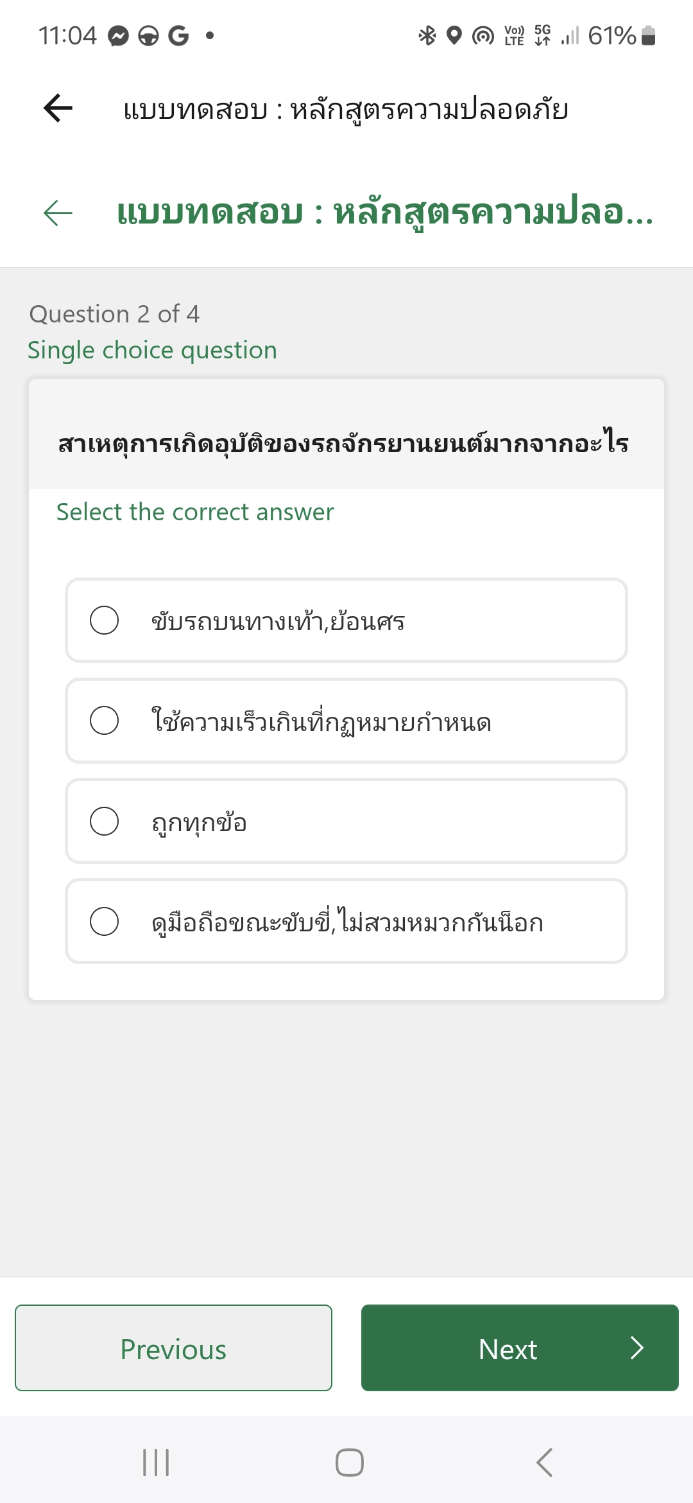
Task: Open Android recent apps navigation button
Action: [156, 1463]
